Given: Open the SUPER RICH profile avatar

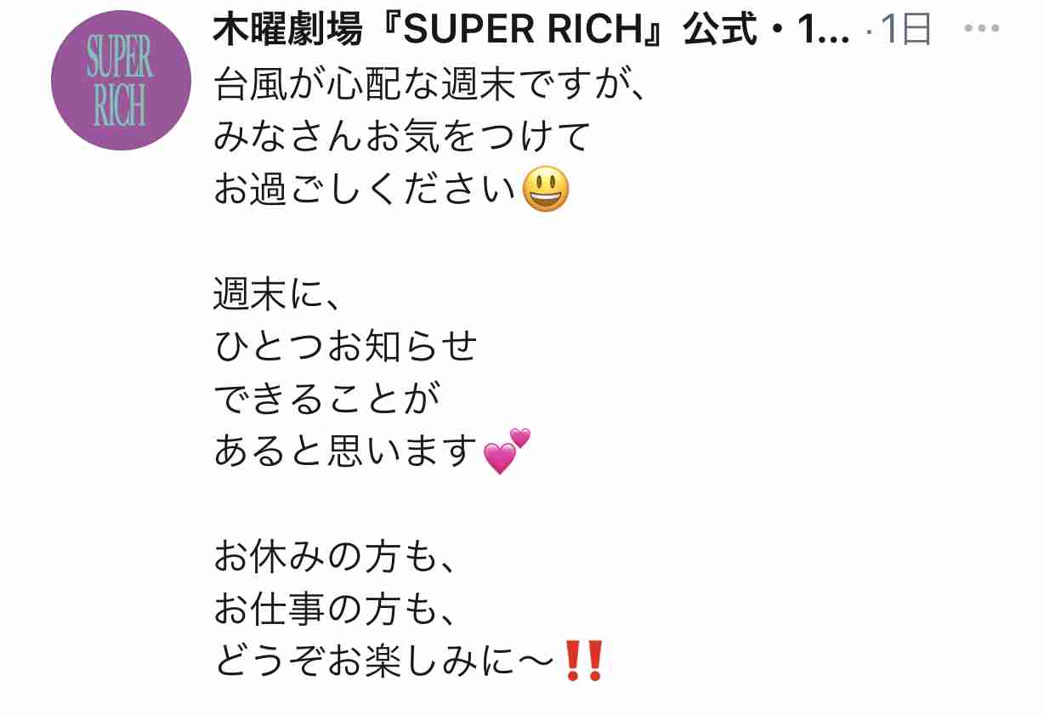Looking at the screenshot, I should click(x=121, y=81).
